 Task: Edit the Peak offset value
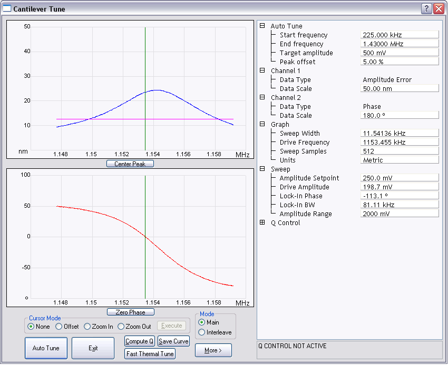(400, 62)
